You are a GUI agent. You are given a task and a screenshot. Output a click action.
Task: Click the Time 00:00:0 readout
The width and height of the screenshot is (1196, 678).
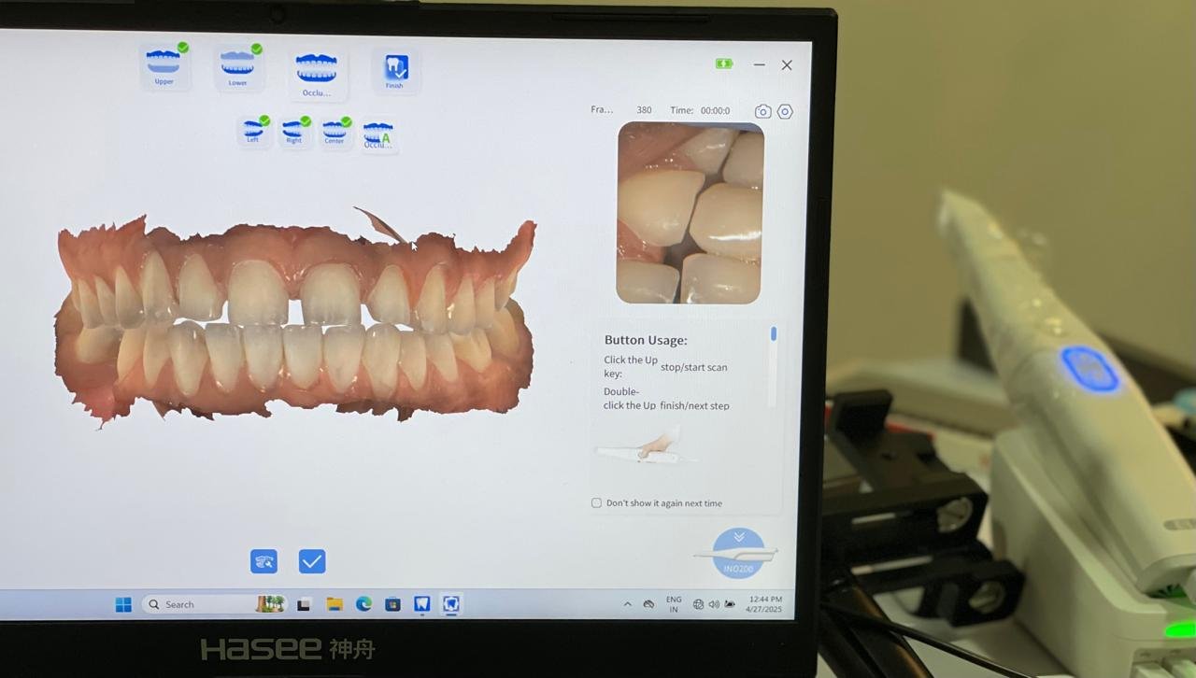pyautogui.click(x=700, y=110)
